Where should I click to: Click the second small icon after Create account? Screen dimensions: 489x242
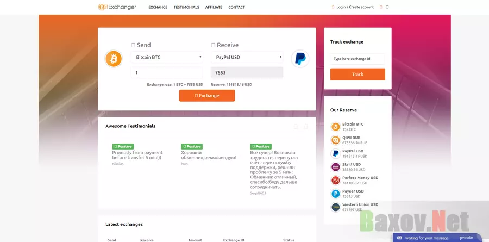coord(387,7)
